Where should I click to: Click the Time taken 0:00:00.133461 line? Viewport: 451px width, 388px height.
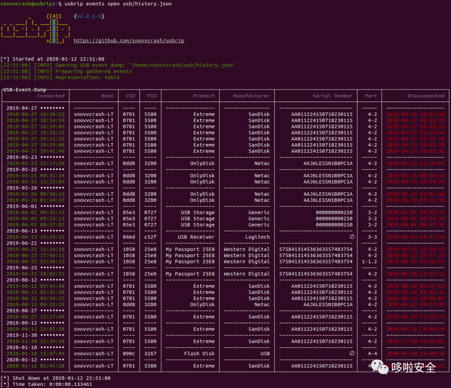pos(46,384)
